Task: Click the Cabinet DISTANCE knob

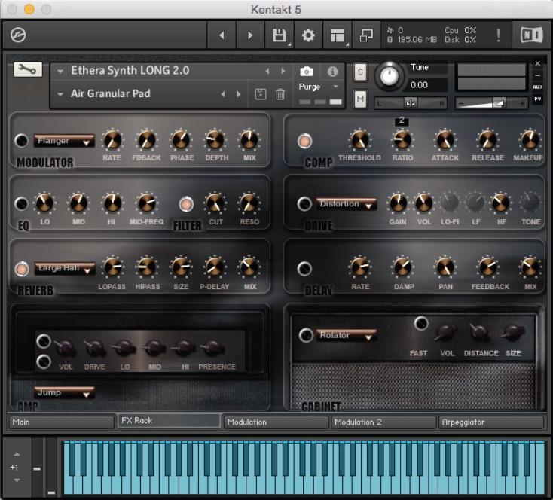Action: click(480, 333)
